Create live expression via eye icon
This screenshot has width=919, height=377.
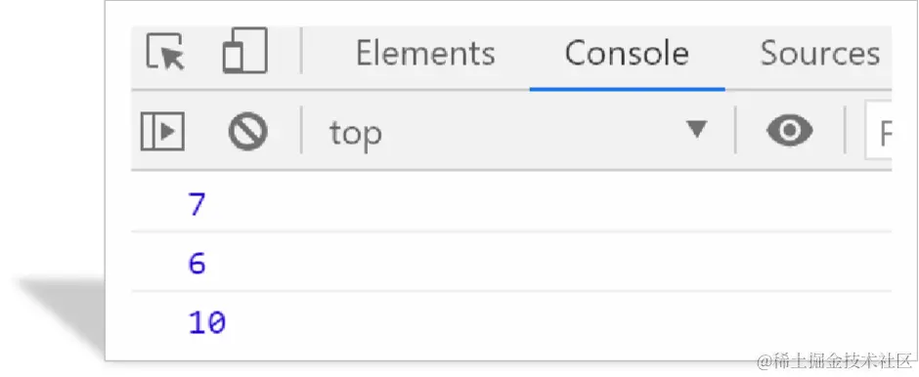pos(790,131)
